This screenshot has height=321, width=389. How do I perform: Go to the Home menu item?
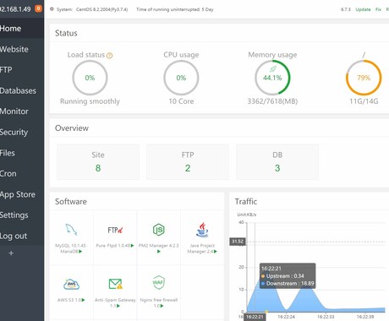point(22,29)
